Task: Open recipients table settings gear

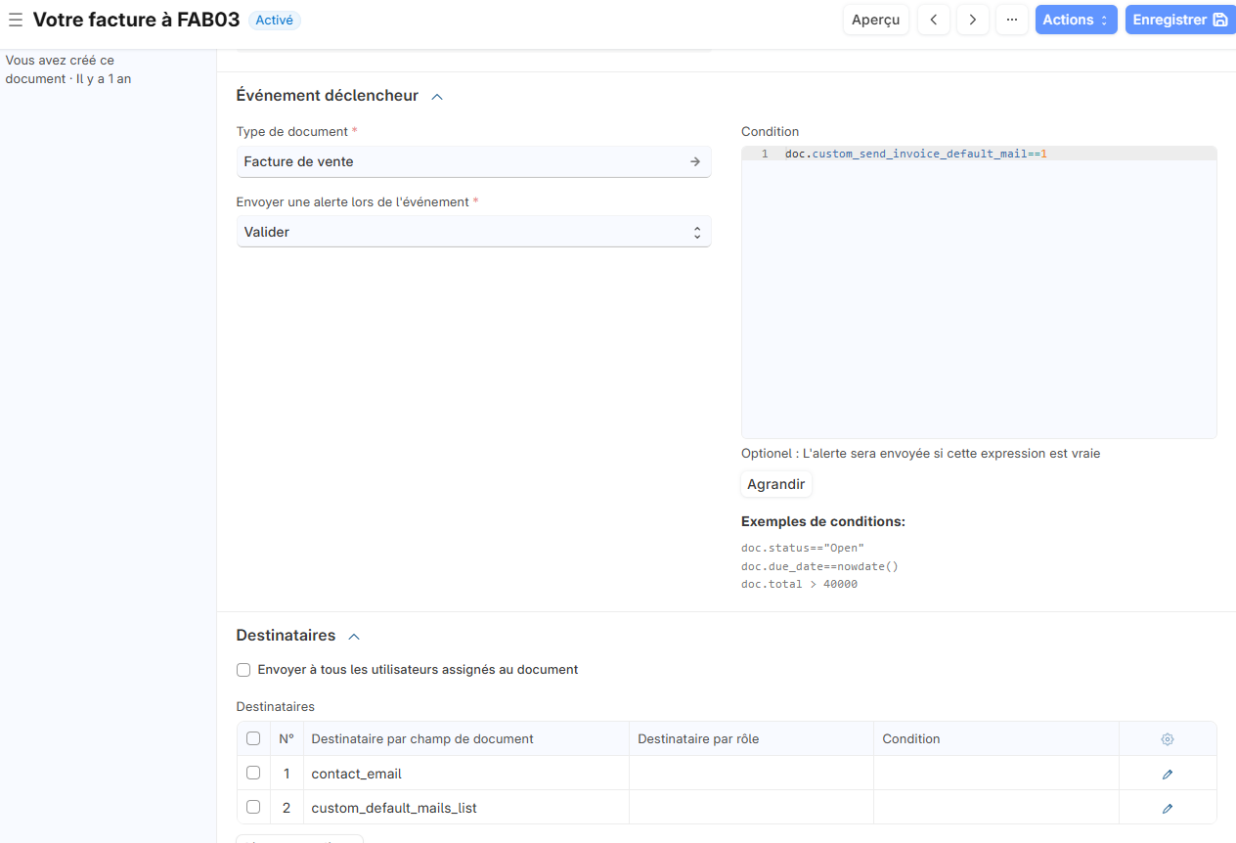Action: [x=1167, y=739]
